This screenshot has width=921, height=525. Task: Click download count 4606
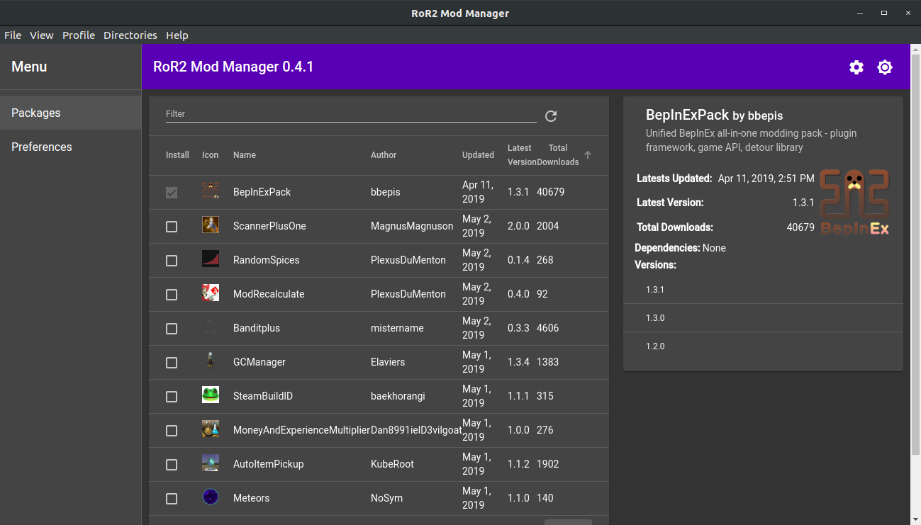coord(548,328)
